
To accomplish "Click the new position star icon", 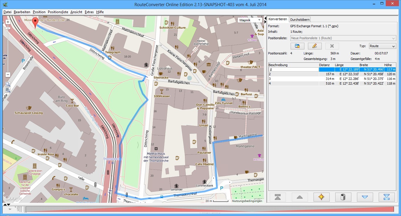I will click(321, 197).
